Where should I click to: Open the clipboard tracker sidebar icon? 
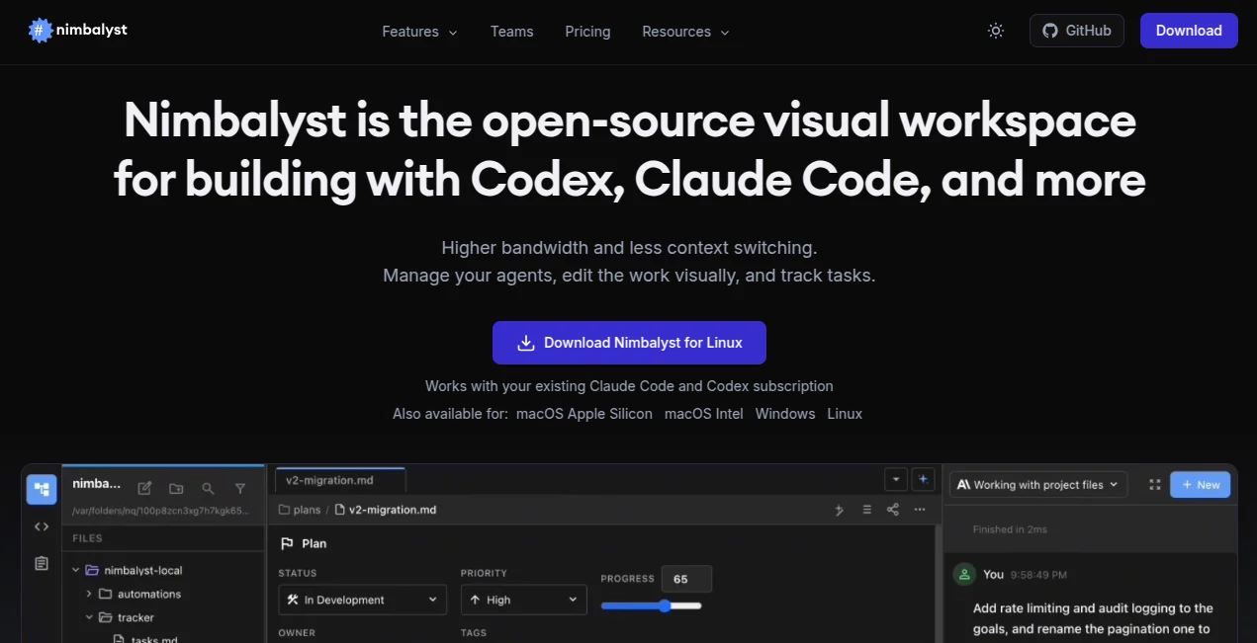(x=42, y=563)
